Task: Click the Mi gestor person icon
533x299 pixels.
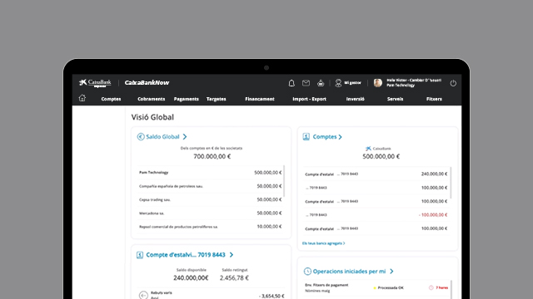Action: [x=338, y=83]
